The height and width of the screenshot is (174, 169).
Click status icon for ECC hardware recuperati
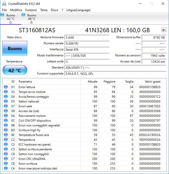click(6, 144)
